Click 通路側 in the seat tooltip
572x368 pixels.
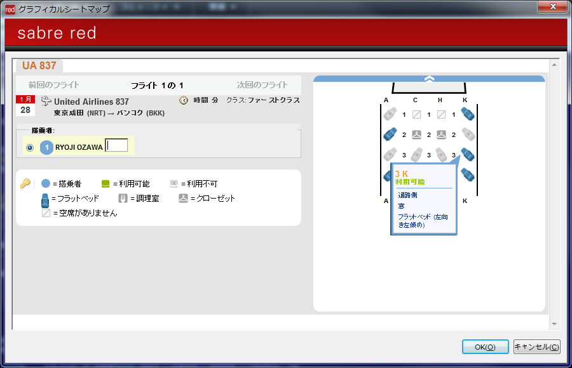[x=407, y=195]
